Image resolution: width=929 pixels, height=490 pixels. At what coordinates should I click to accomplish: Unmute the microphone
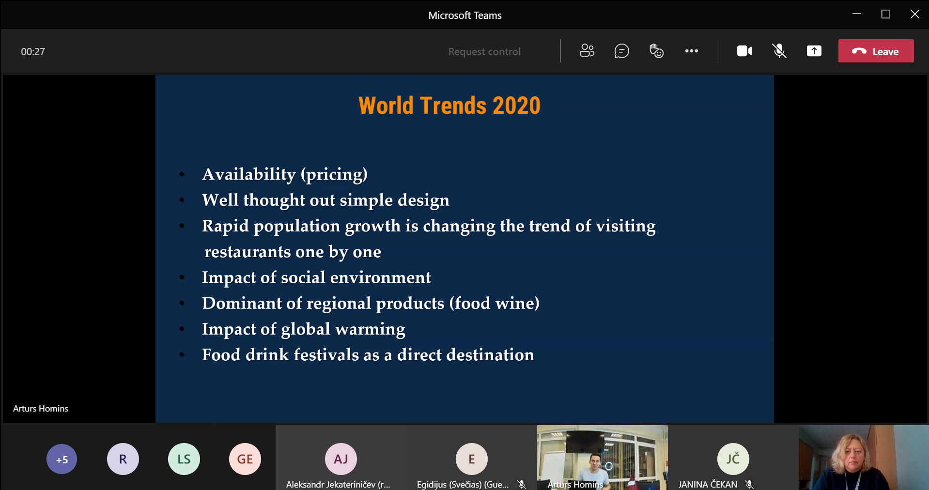point(779,51)
